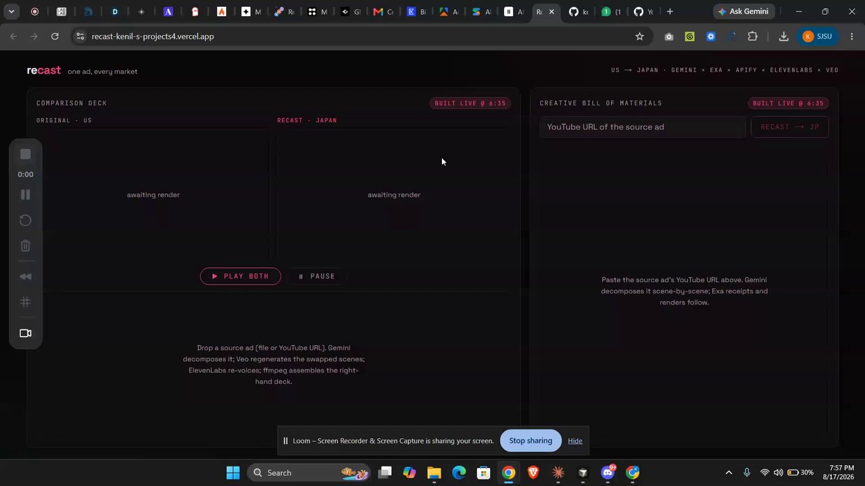Click the PAUSE button in the comparison deck

click(x=317, y=276)
